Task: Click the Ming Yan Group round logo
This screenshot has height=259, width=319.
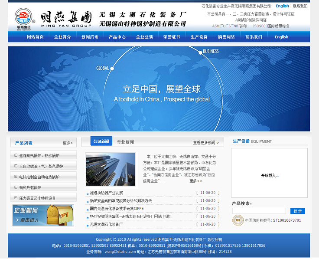Action: point(23,16)
